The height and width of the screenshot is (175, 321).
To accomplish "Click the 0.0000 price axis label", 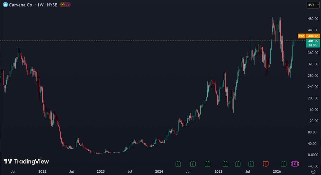I will 313,155.
